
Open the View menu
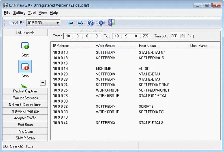point(43,13)
